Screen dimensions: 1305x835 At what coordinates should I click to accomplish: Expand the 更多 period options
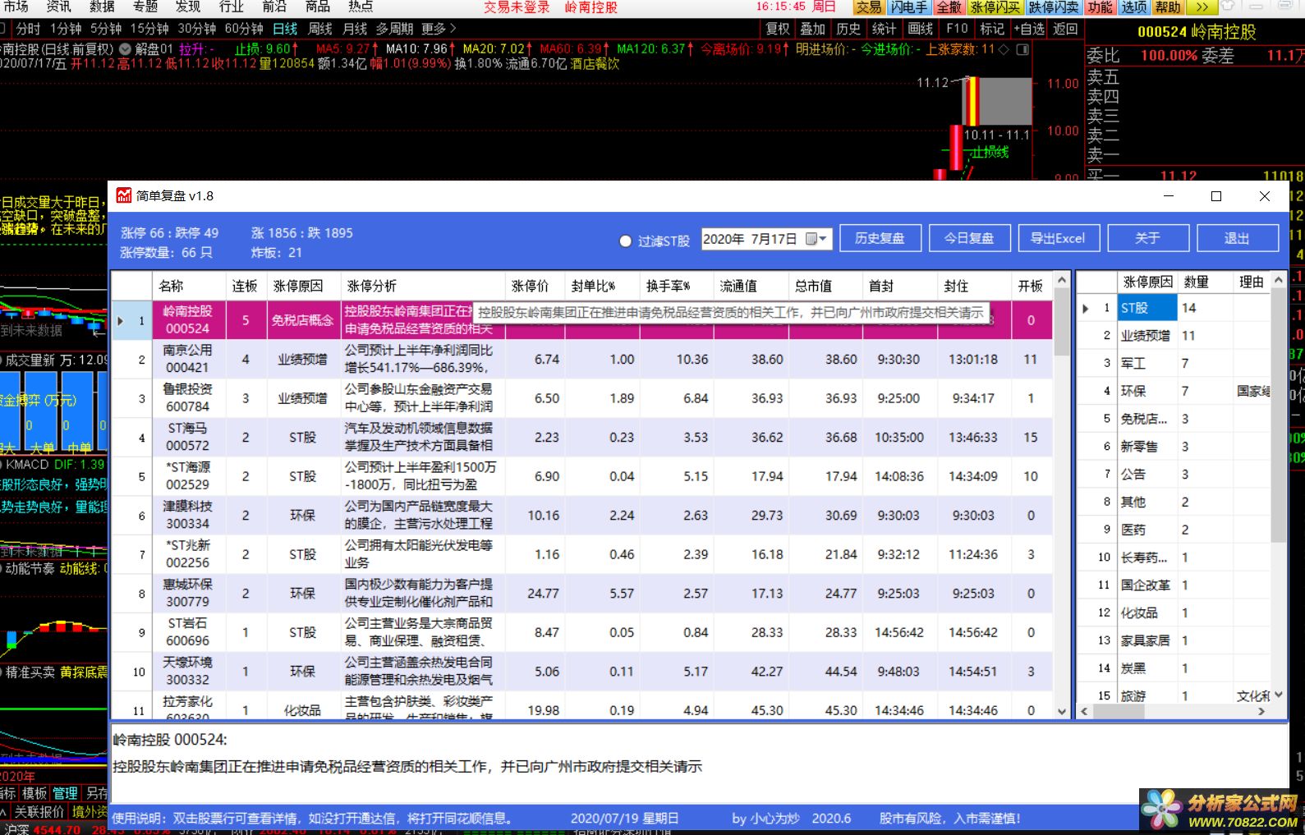(439, 29)
